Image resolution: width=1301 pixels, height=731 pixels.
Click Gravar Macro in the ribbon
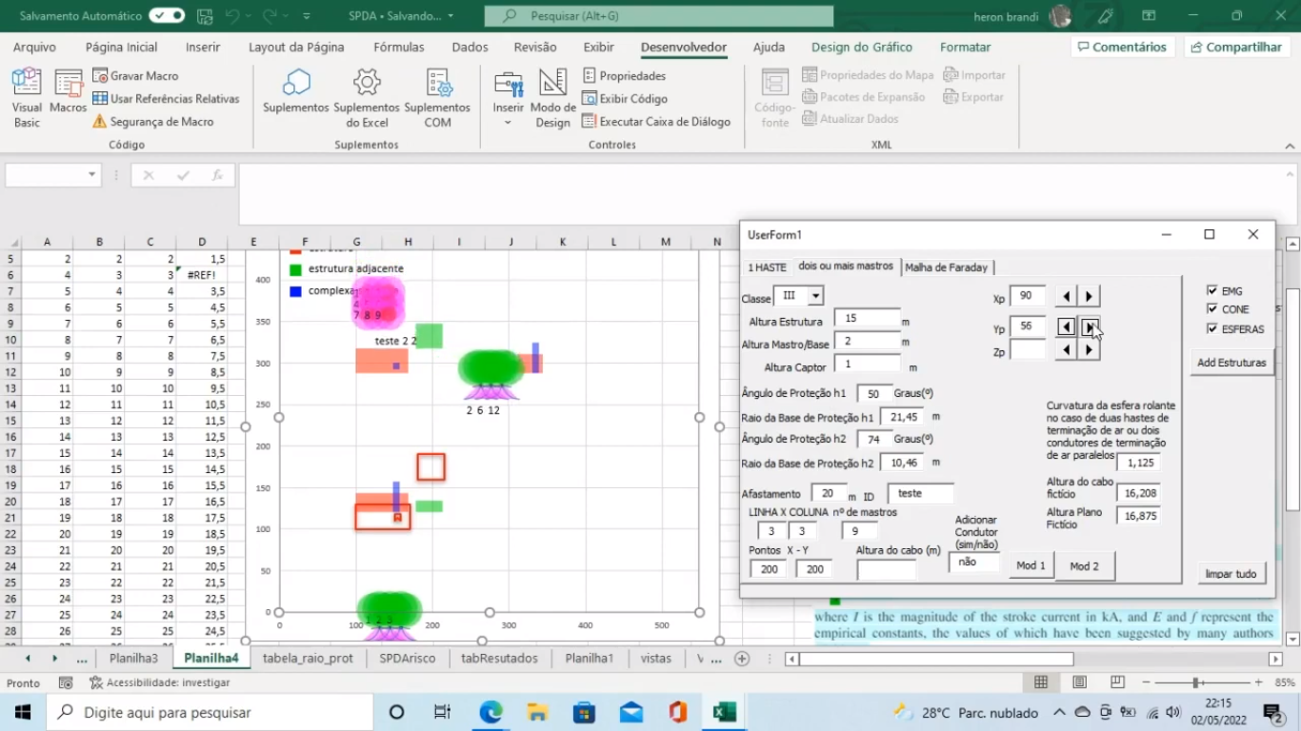(x=135, y=76)
